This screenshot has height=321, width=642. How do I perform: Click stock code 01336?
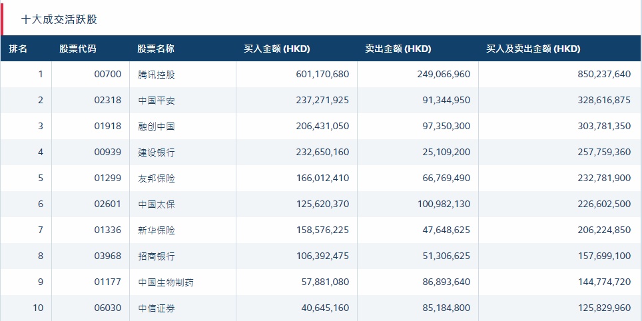point(108,230)
